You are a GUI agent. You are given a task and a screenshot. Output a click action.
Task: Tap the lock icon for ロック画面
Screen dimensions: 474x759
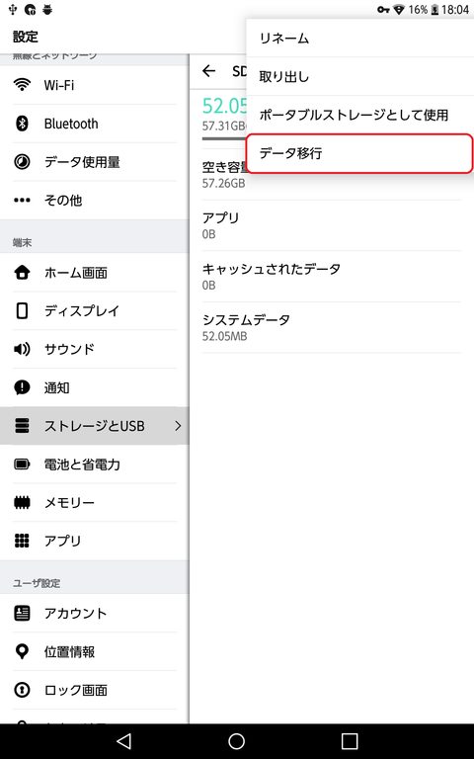pyautogui.click(x=22, y=690)
